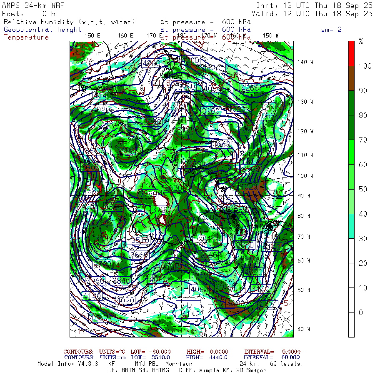Pick the cyan 30–40% legend swatch
The image size is (375, 375).
click(x=351, y=226)
